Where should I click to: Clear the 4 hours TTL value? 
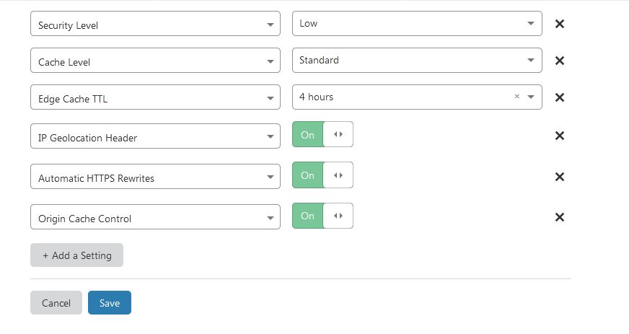[x=516, y=97]
